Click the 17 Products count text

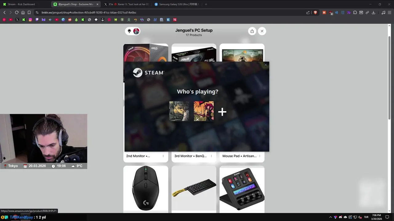coord(194,35)
